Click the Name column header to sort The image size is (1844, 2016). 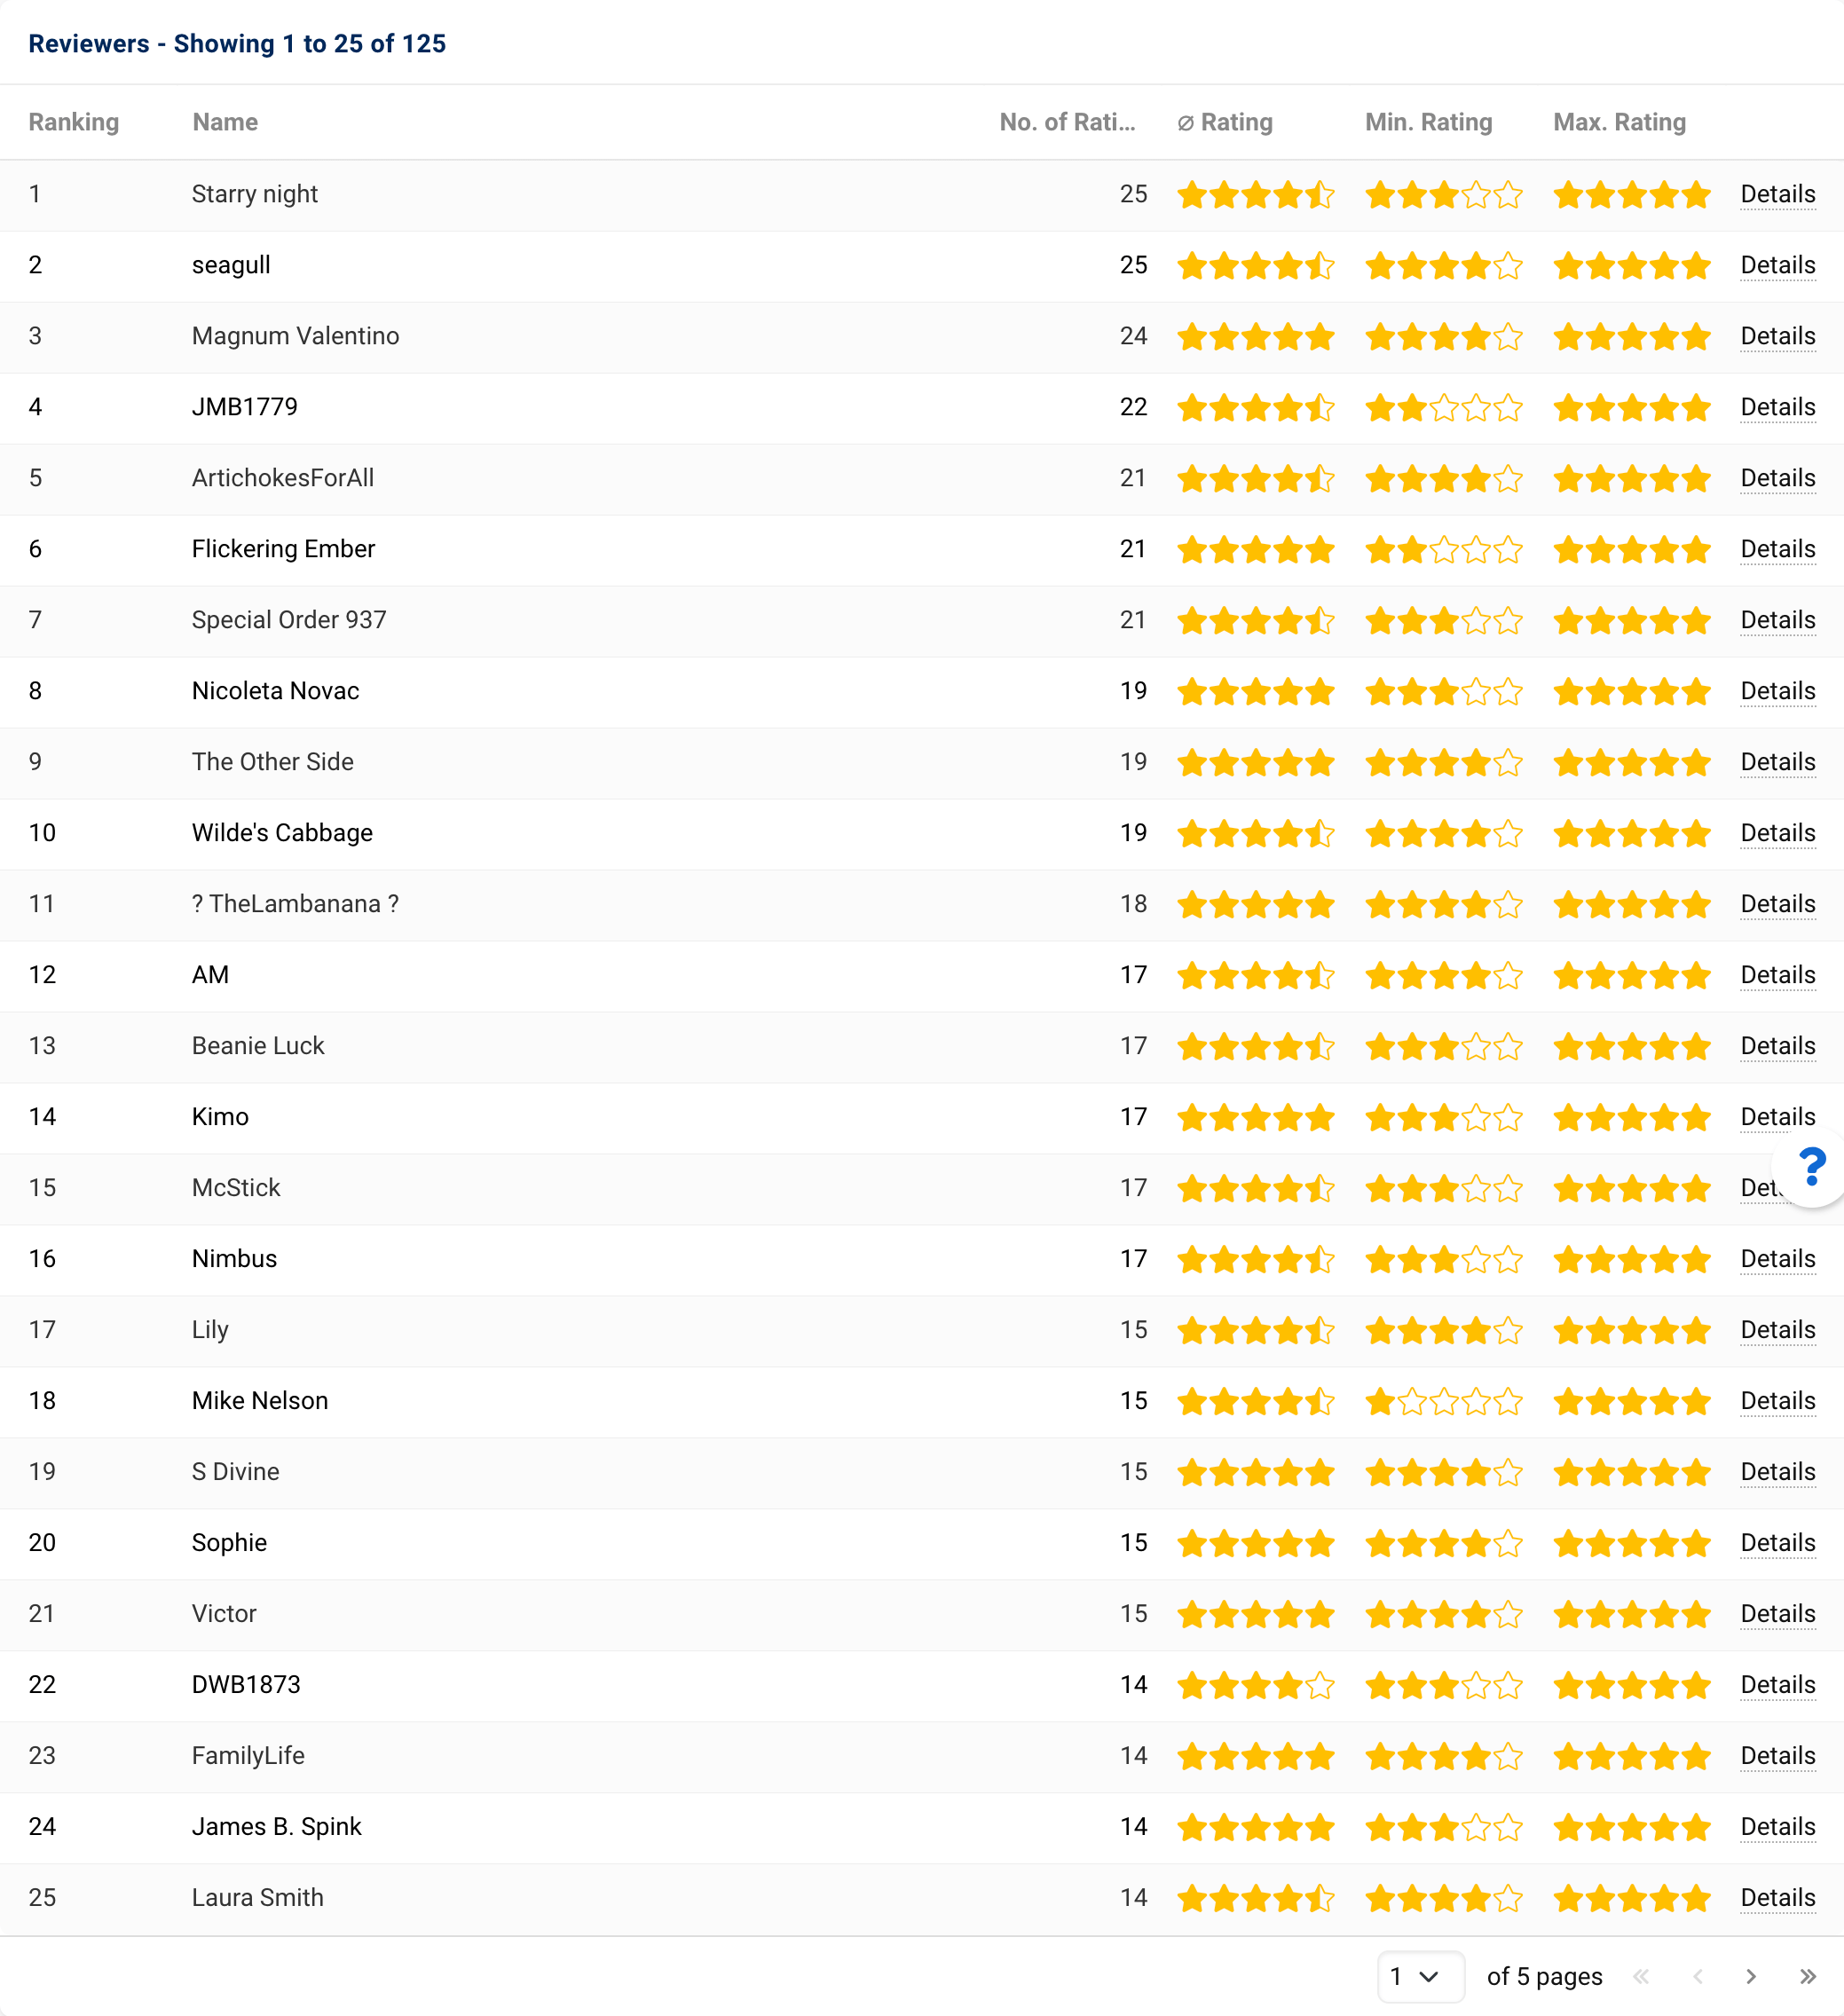pos(217,122)
